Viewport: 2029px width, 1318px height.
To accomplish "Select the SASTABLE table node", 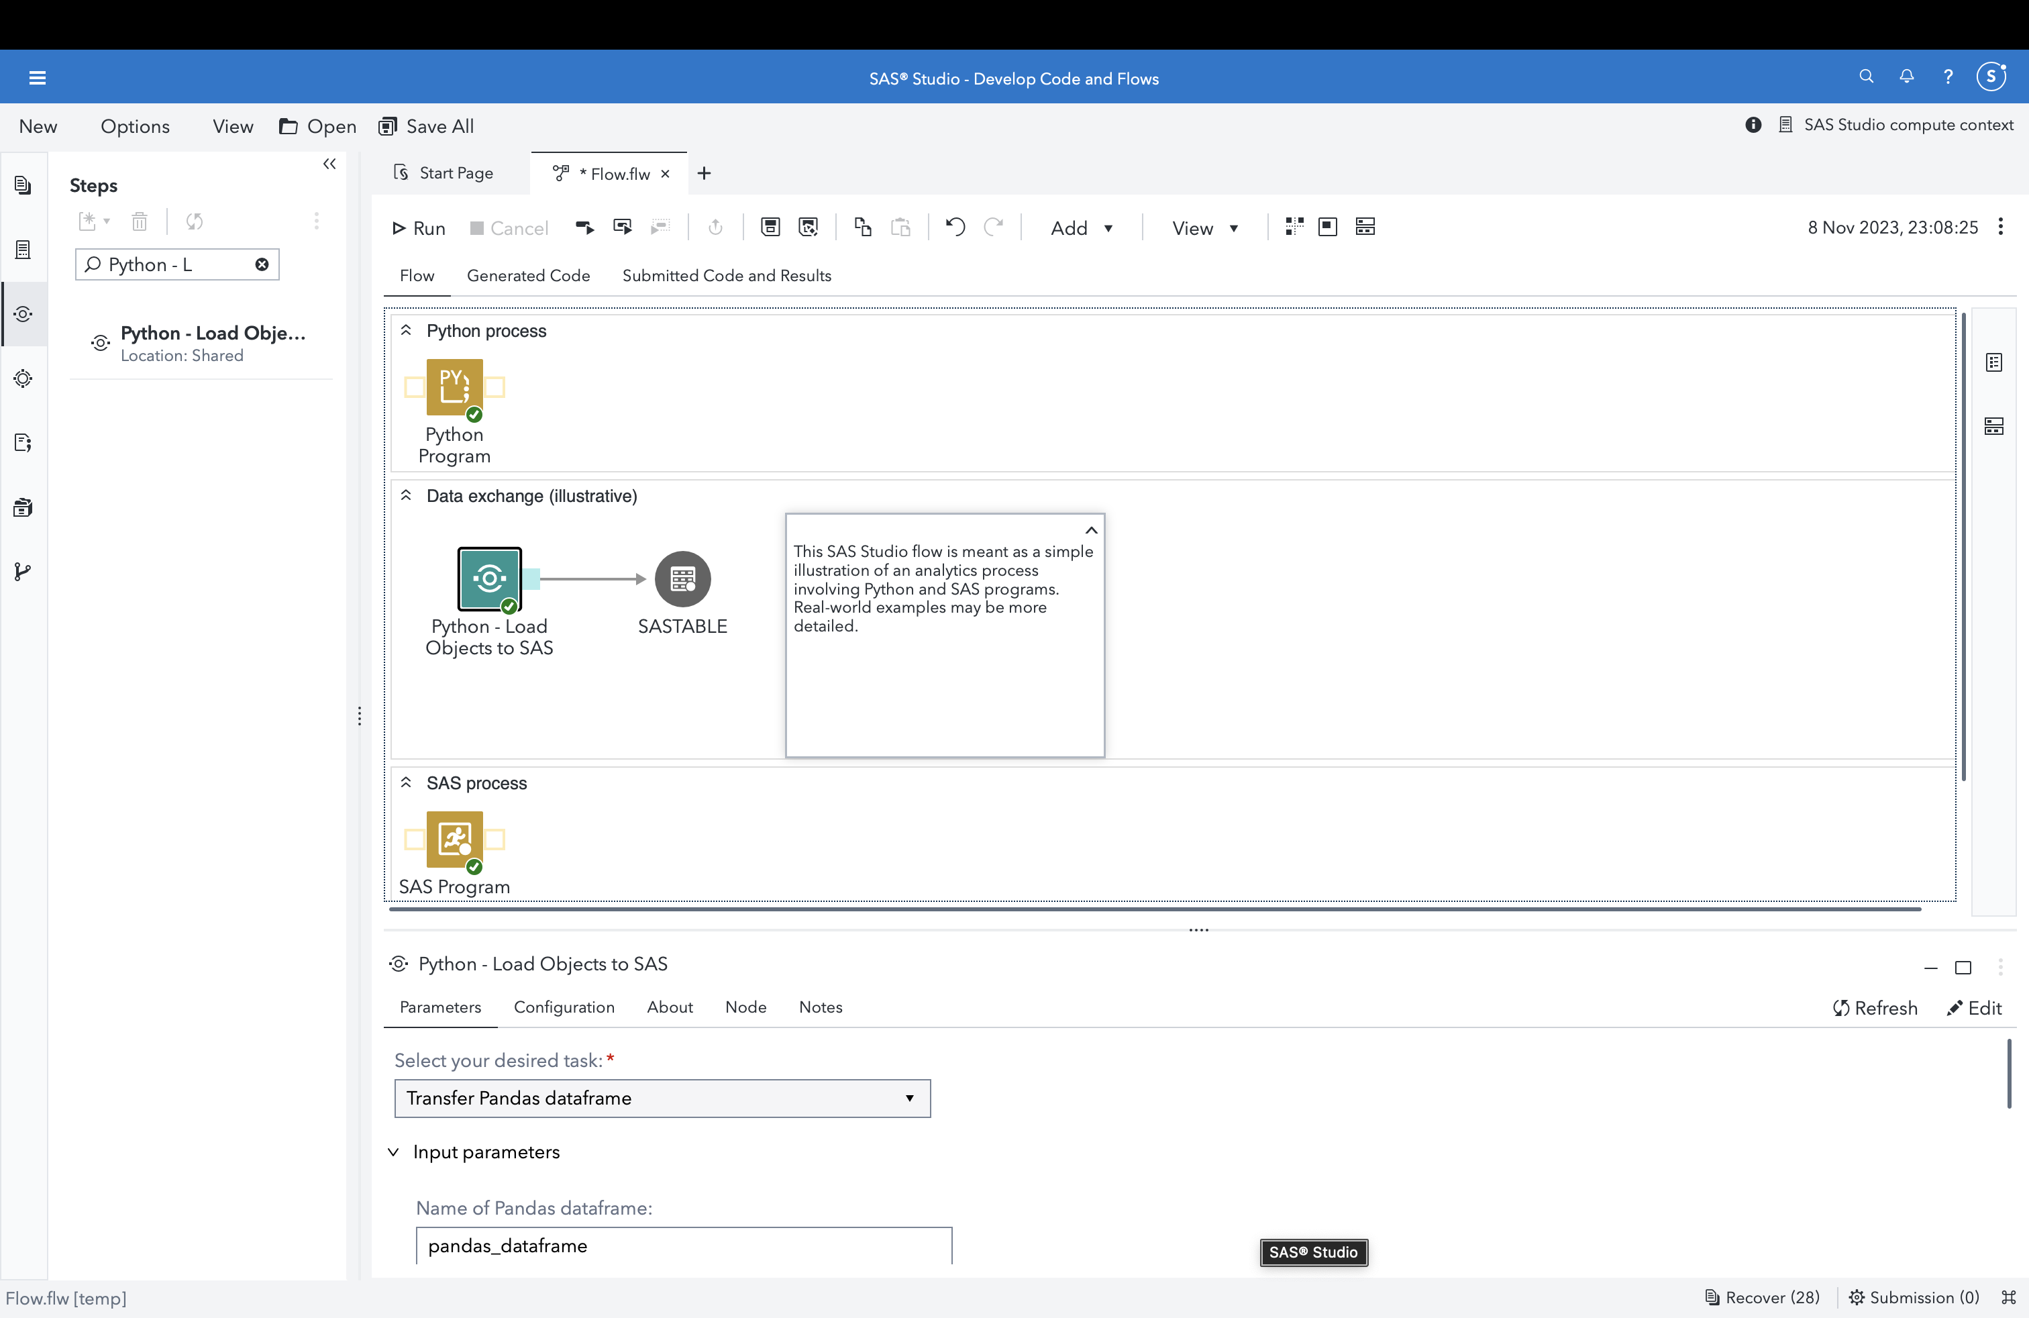I will coord(682,579).
